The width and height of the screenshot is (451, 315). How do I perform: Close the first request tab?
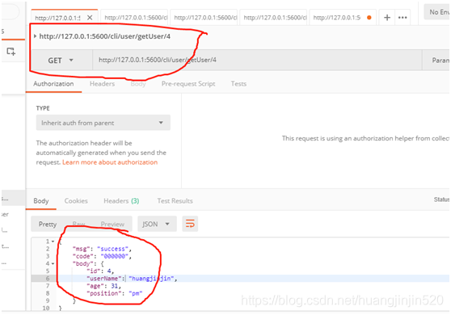pyautogui.click(x=90, y=18)
